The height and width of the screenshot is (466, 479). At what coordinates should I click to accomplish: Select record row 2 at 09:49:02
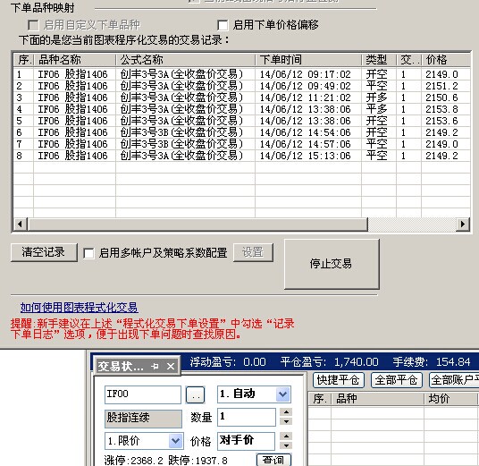click(241, 86)
